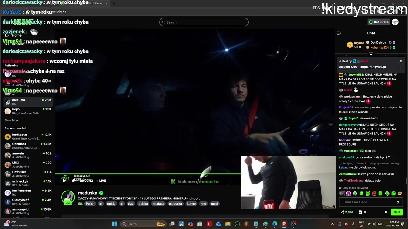
Task: Click DonDejsov leaderboard entry
Action: (x=380, y=42)
